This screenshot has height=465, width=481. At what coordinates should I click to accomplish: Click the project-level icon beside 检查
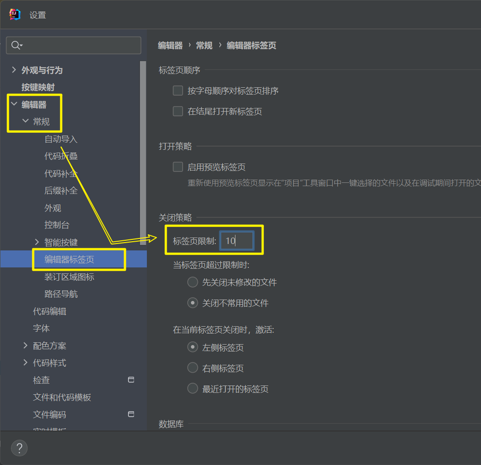click(x=131, y=380)
